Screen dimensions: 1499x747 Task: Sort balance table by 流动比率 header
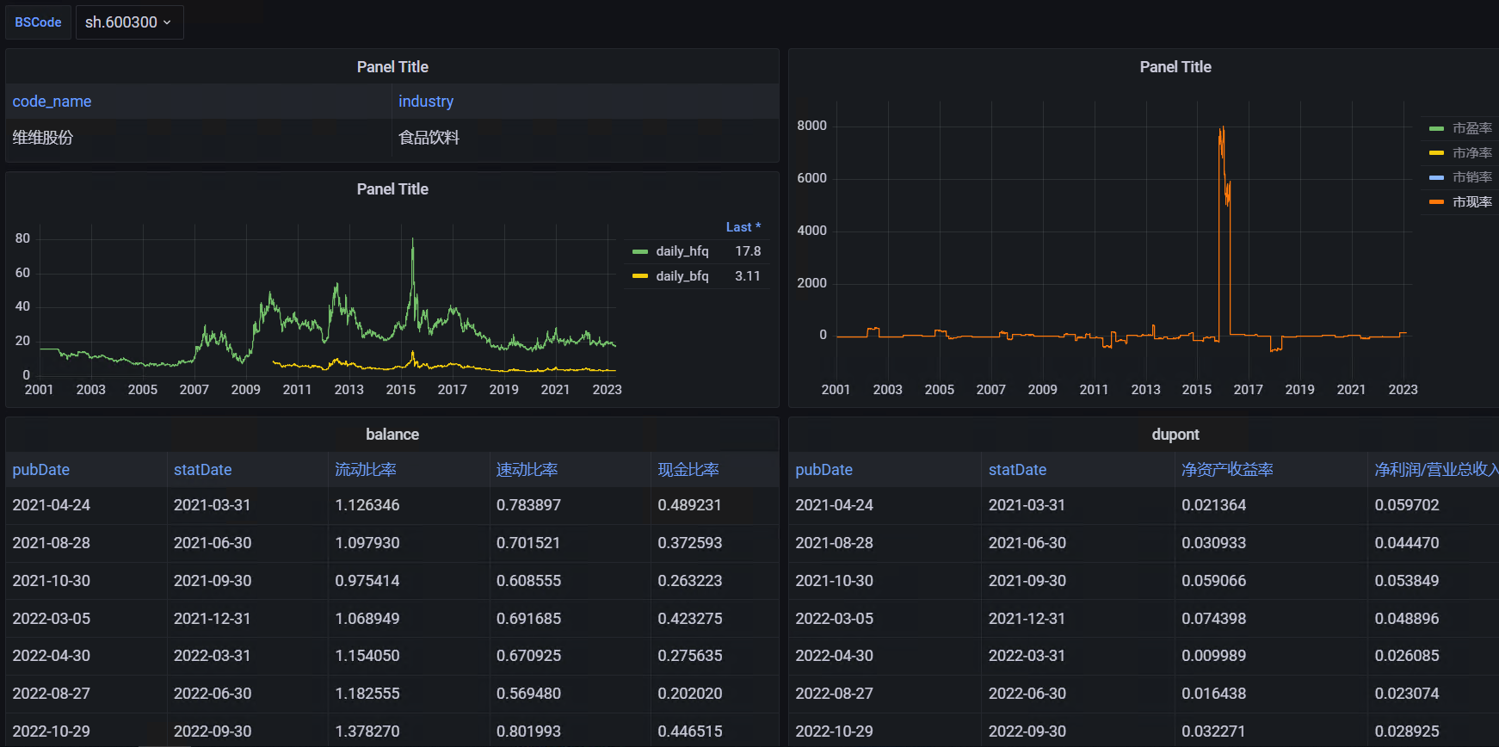pyautogui.click(x=366, y=470)
